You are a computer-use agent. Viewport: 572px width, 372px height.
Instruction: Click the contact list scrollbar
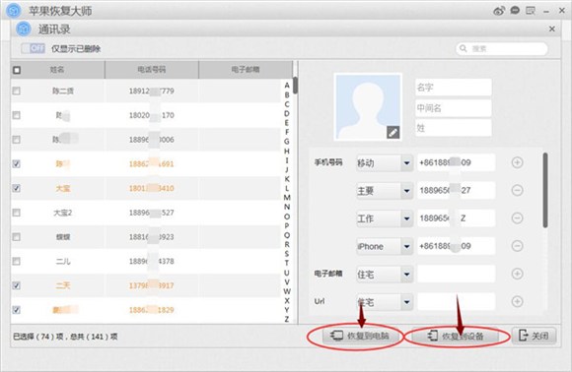[x=295, y=86]
